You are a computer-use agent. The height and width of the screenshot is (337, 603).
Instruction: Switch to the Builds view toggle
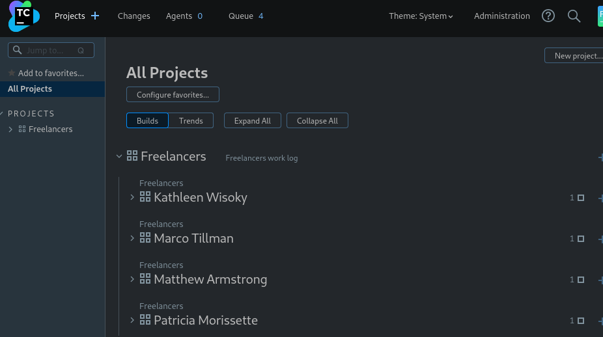[147, 120]
